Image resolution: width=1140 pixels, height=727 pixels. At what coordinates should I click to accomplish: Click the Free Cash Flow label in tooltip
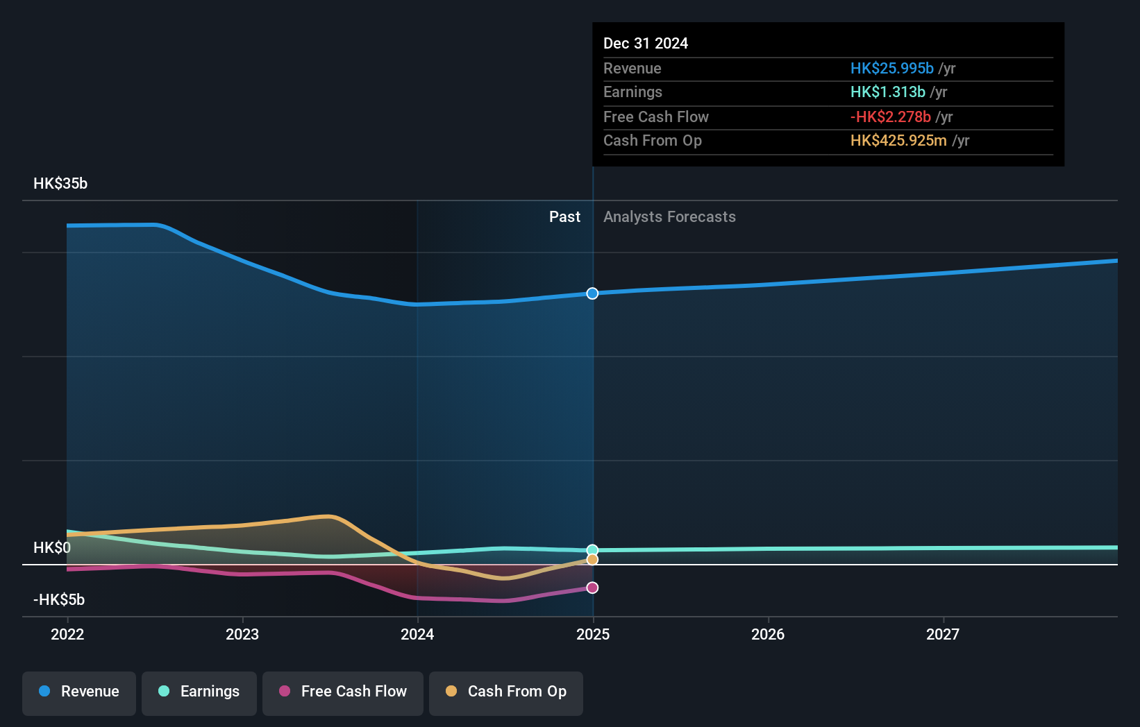tap(656, 117)
